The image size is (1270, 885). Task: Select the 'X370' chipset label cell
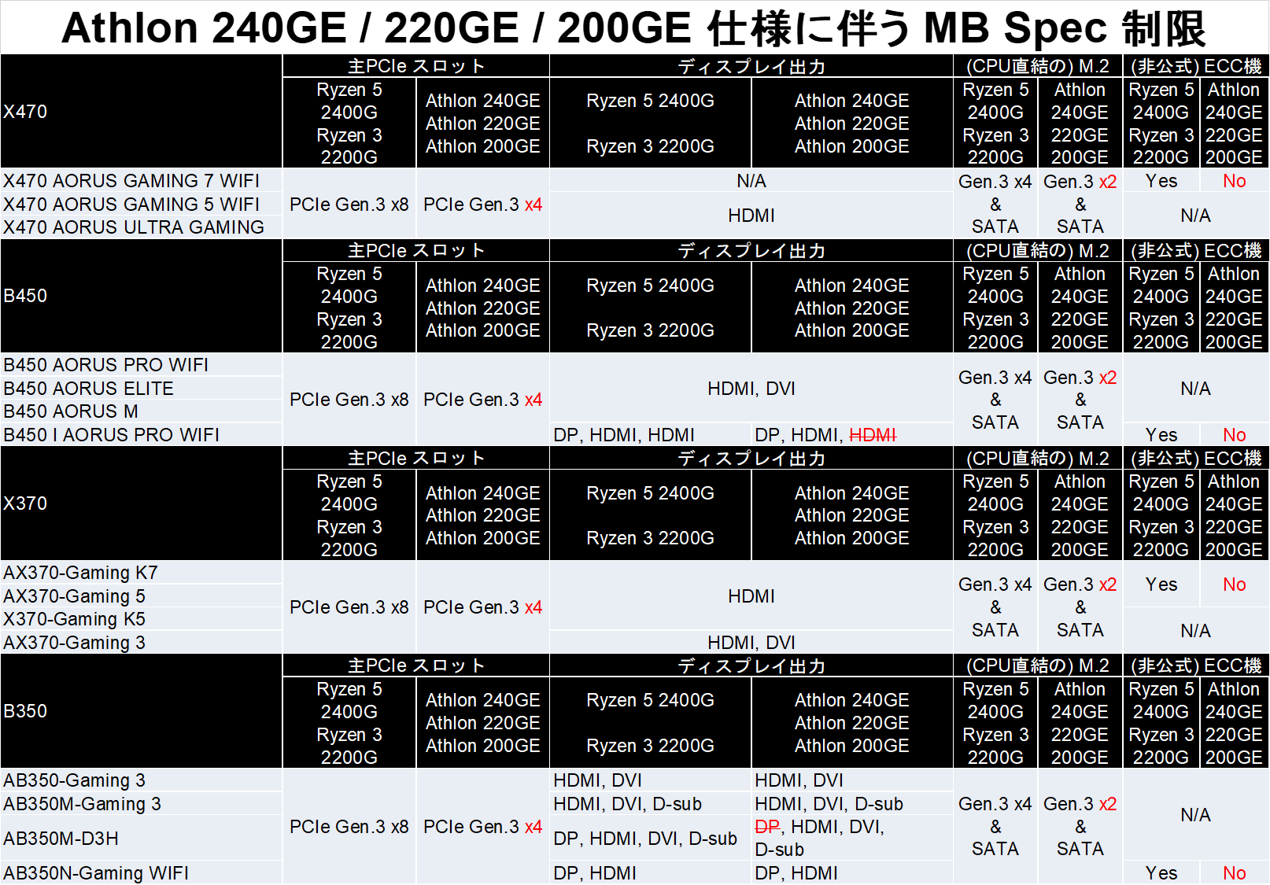[x=142, y=503]
